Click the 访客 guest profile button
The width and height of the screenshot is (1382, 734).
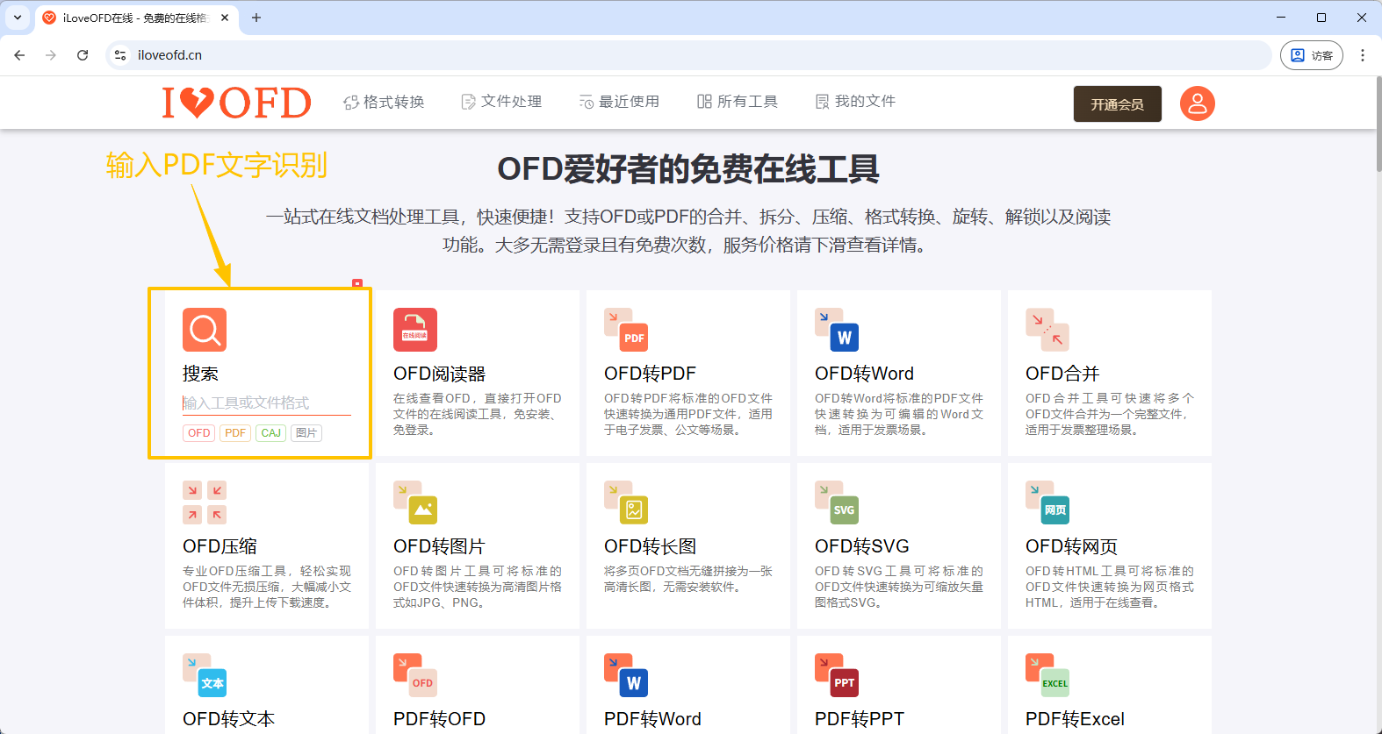click(x=1312, y=55)
